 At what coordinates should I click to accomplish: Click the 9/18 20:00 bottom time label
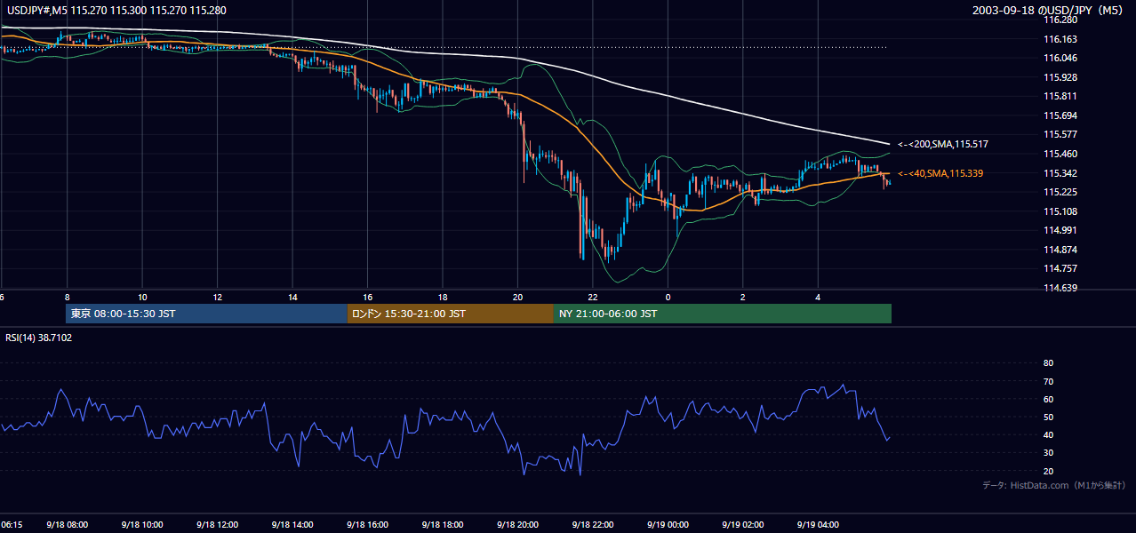point(518,525)
